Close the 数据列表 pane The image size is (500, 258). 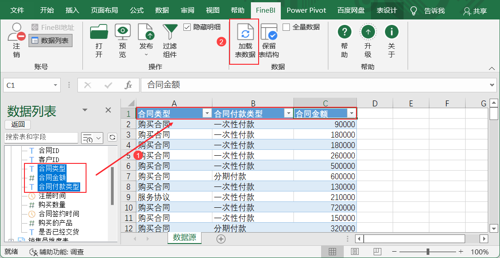[108, 110]
